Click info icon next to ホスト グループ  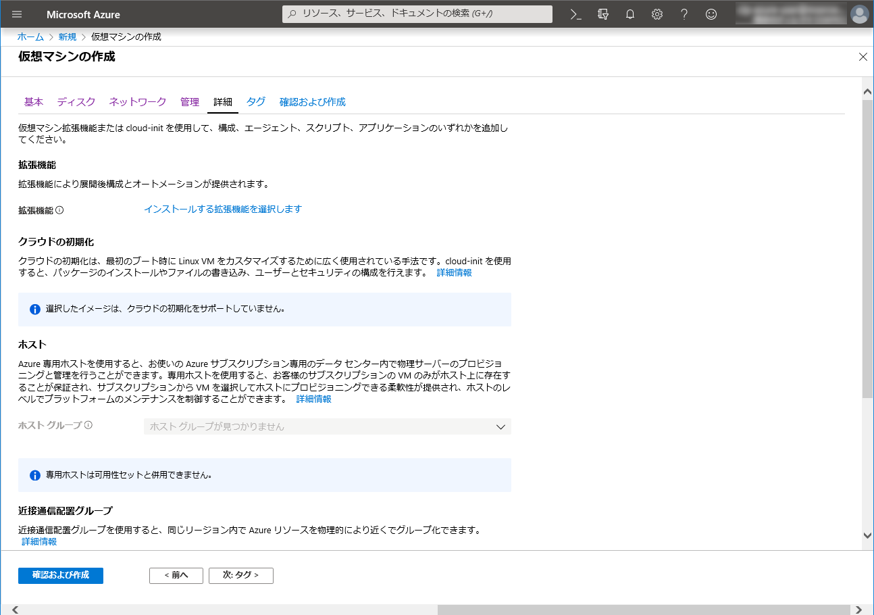tap(88, 426)
